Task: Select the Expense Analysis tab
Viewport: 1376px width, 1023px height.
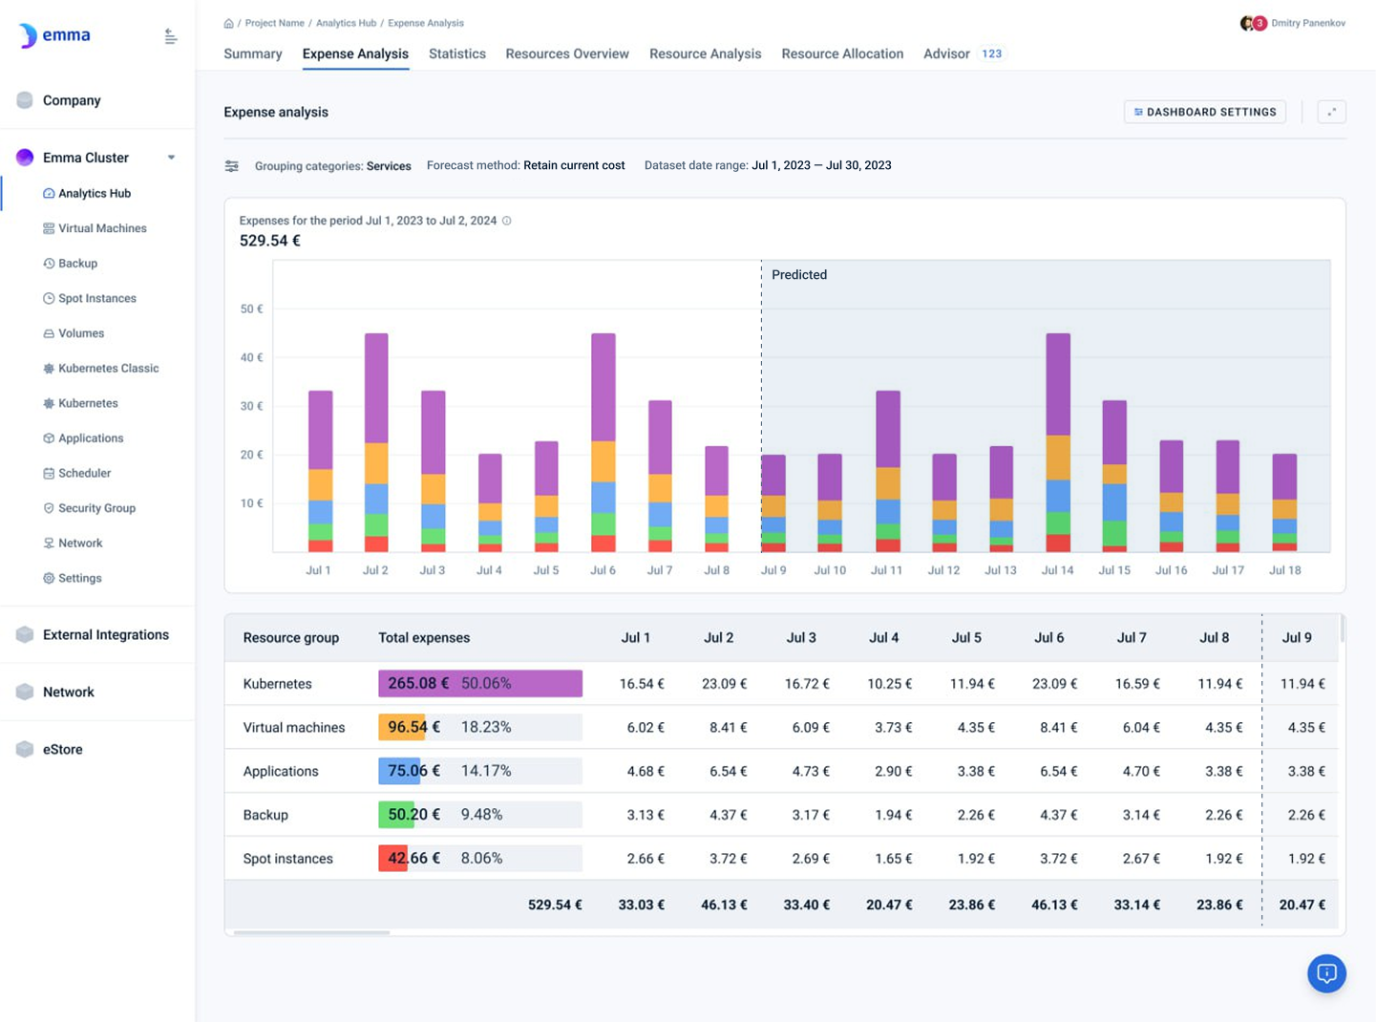Action: click(x=355, y=53)
